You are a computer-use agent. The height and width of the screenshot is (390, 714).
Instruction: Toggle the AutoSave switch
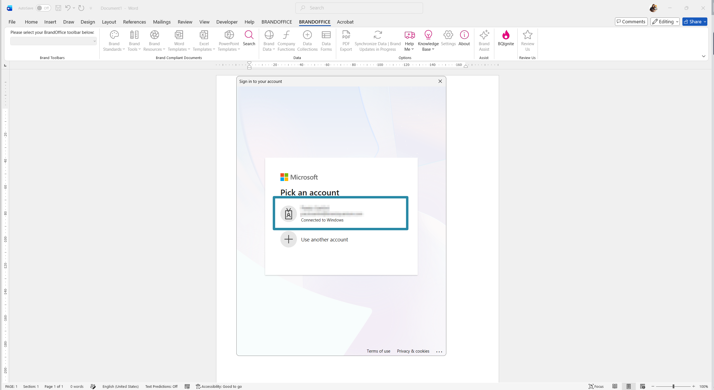click(43, 8)
